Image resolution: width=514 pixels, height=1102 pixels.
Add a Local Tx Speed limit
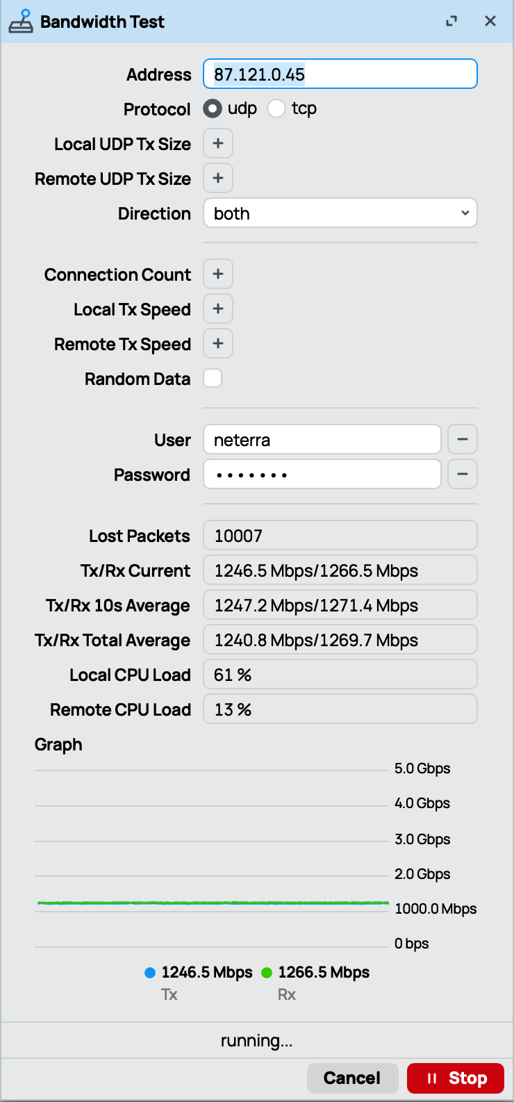point(218,309)
